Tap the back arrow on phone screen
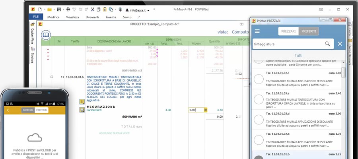This screenshot has height=159, width=358. pyautogui.click(x=8, y=110)
